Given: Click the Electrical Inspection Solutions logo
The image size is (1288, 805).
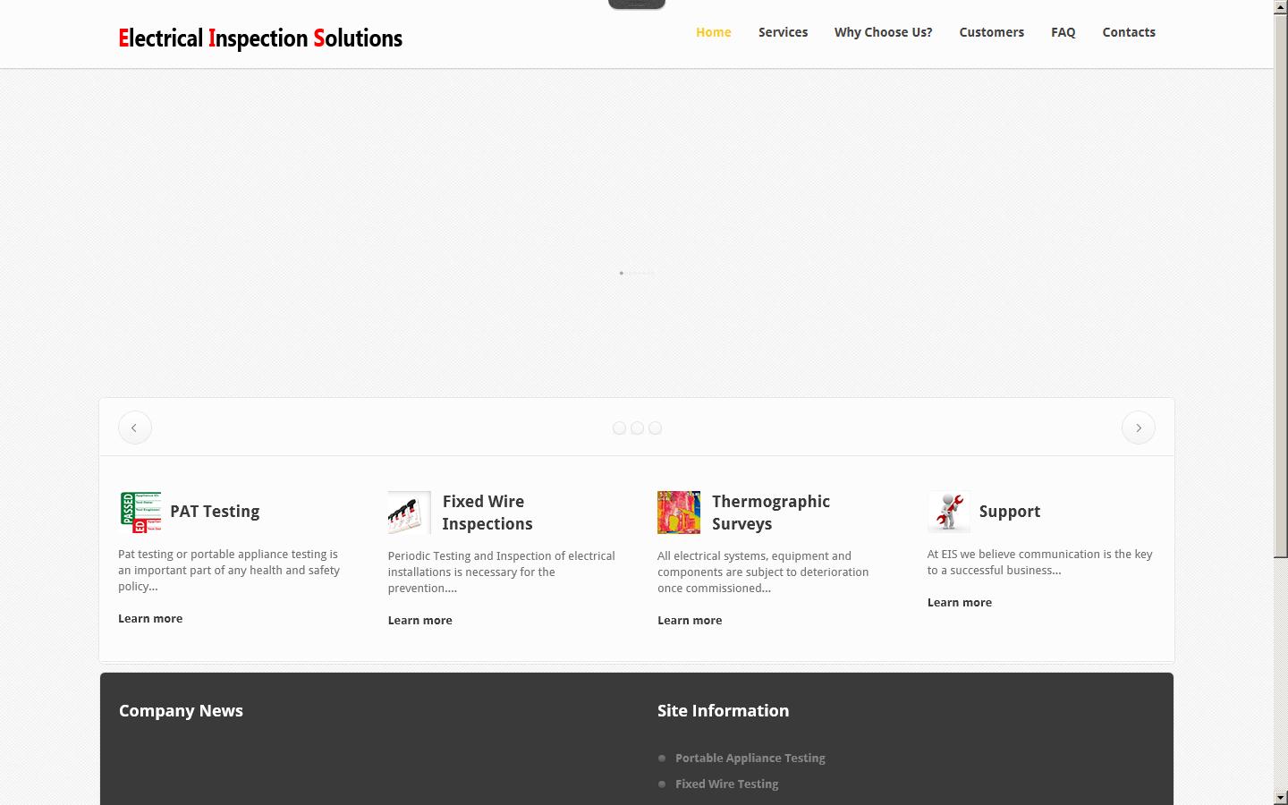Looking at the screenshot, I should [260, 38].
